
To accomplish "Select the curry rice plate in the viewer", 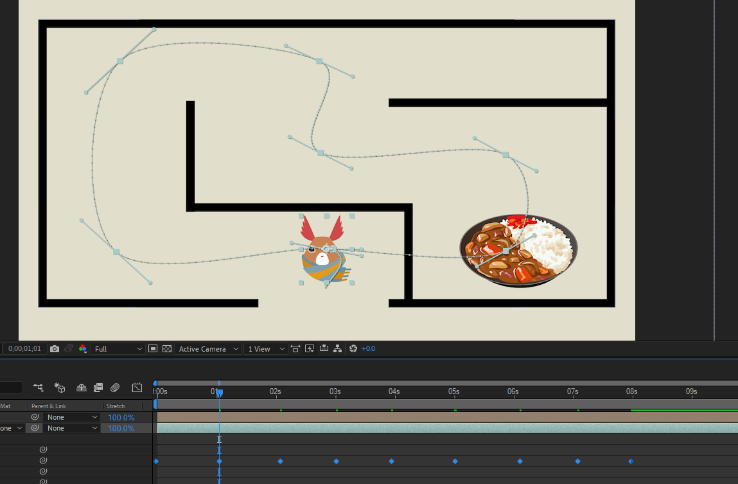I will point(519,251).
